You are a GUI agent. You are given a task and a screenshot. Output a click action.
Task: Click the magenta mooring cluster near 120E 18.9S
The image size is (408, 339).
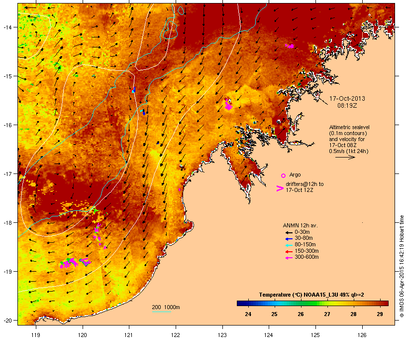tap(85, 262)
